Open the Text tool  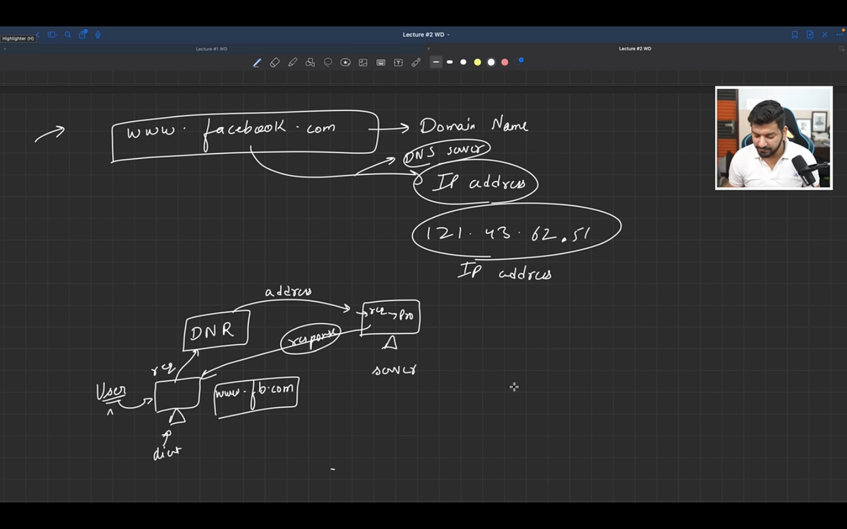(398, 62)
